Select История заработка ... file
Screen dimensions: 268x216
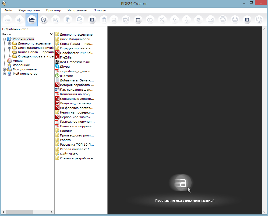[75, 85]
